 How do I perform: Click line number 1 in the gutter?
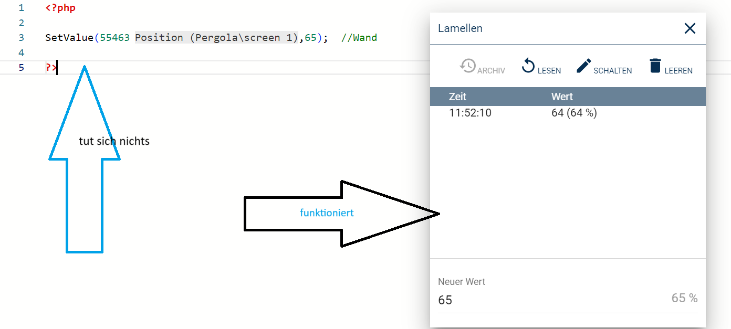pos(21,8)
